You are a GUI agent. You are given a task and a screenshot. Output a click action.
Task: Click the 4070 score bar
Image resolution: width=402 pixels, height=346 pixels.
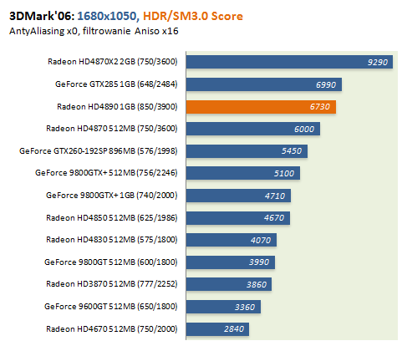point(232,240)
